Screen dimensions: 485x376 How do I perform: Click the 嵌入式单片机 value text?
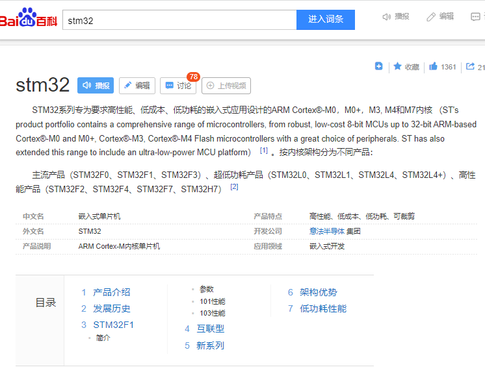pos(99,216)
